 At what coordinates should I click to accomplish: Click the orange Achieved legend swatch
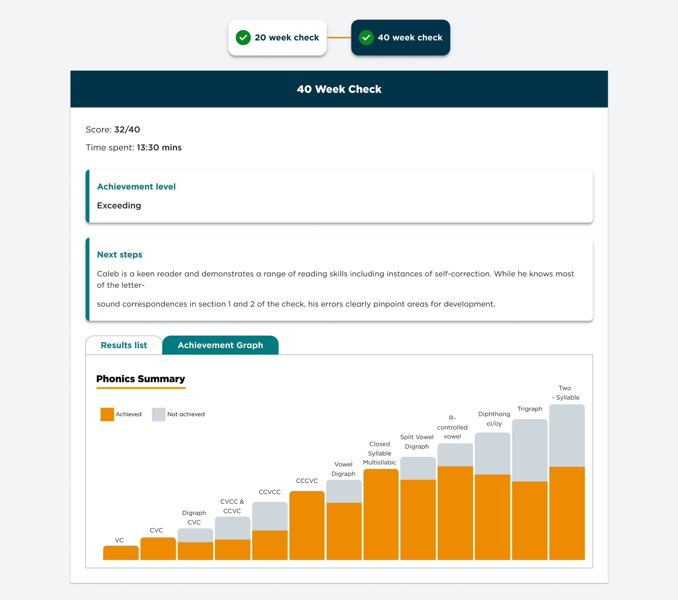tap(107, 414)
